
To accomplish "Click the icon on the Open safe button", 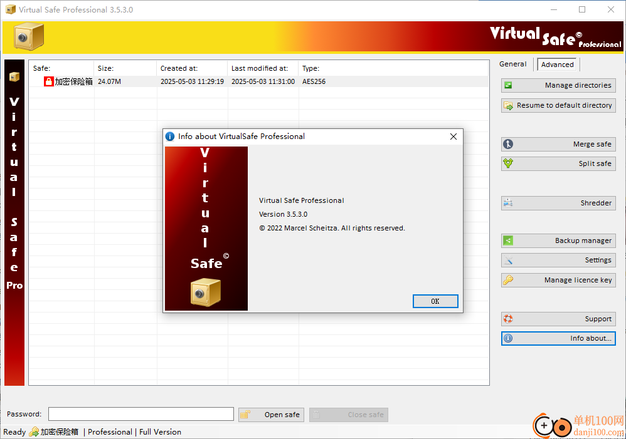I will (245, 415).
